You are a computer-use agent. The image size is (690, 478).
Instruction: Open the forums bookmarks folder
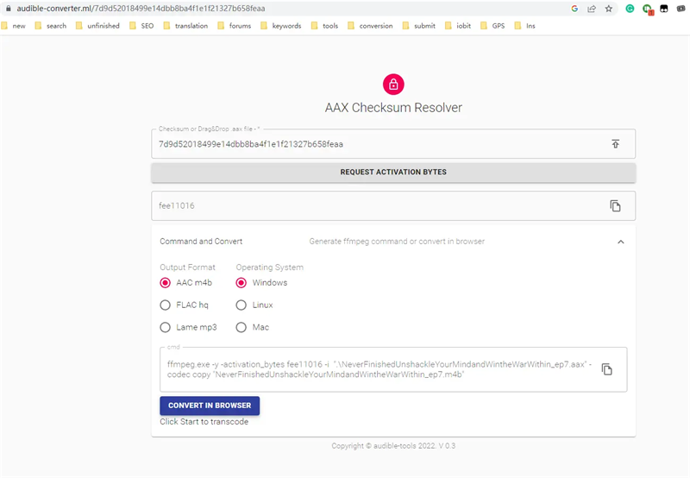pyautogui.click(x=235, y=26)
